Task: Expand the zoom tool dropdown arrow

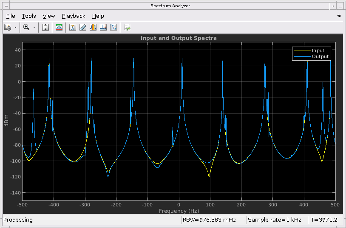Action: point(34,27)
